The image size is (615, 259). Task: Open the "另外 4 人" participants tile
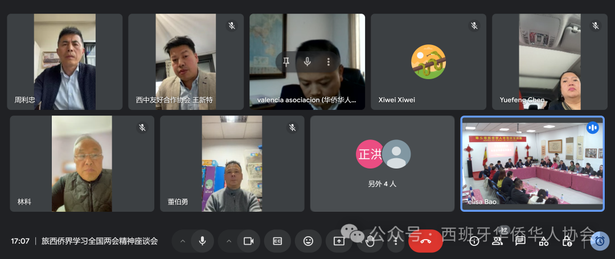click(x=382, y=164)
